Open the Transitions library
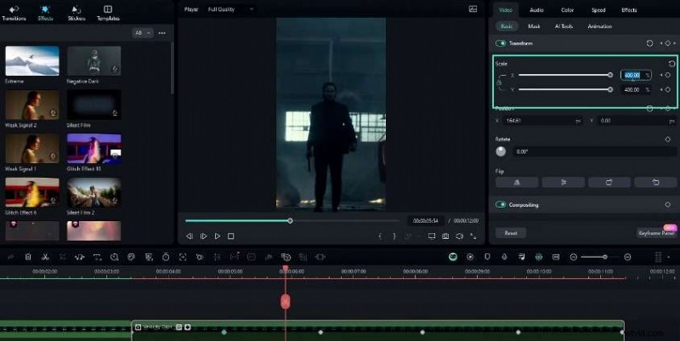Screen dimensions: 680x341 tap(14, 13)
